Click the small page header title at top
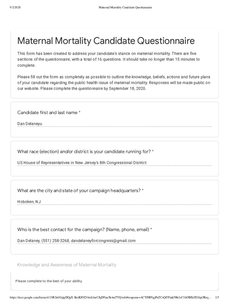The height and width of the screenshot is (305, 229). click(125, 7)
